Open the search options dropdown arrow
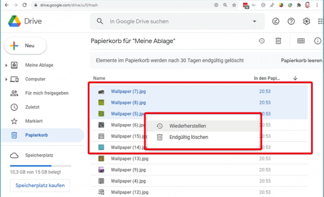324x197 pixels. (254, 21)
